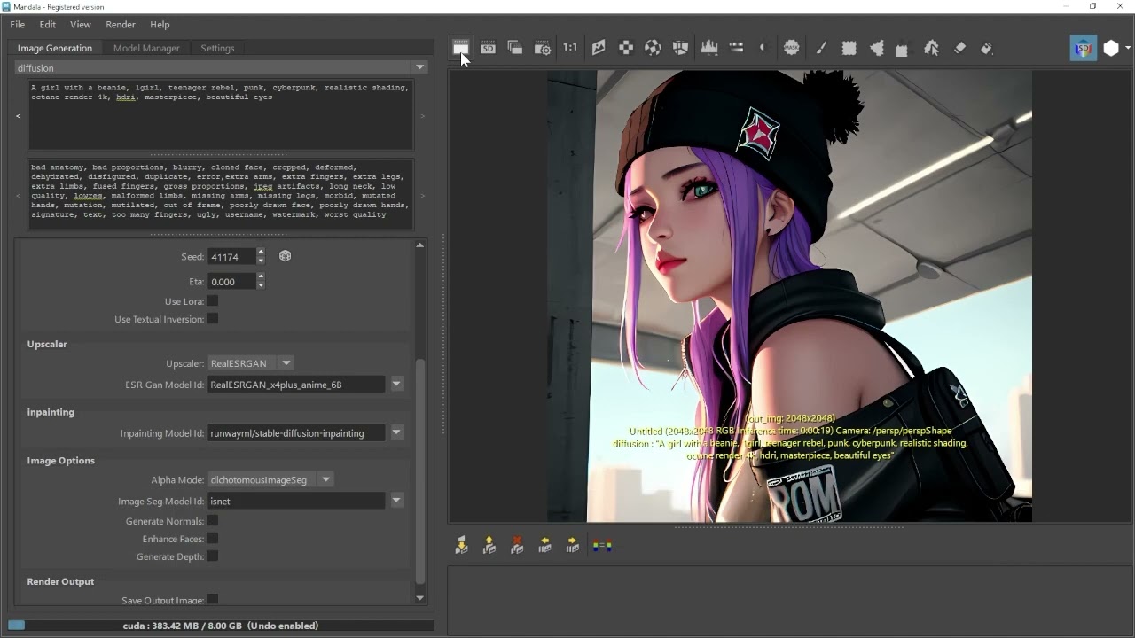1135x638 pixels.
Task: Click the render sequence stacked-frames icon
Action: (x=515, y=48)
